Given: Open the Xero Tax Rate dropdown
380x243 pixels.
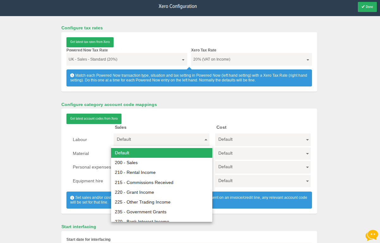Looking at the screenshot, I should click(251, 59).
